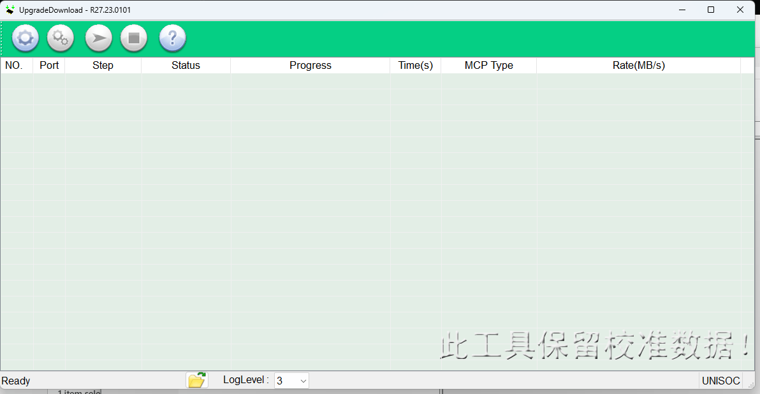The image size is (760, 394).
Task: Stop the download with the stop icon
Action: click(x=134, y=38)
